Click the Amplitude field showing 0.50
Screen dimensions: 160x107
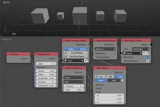[46, 78]
